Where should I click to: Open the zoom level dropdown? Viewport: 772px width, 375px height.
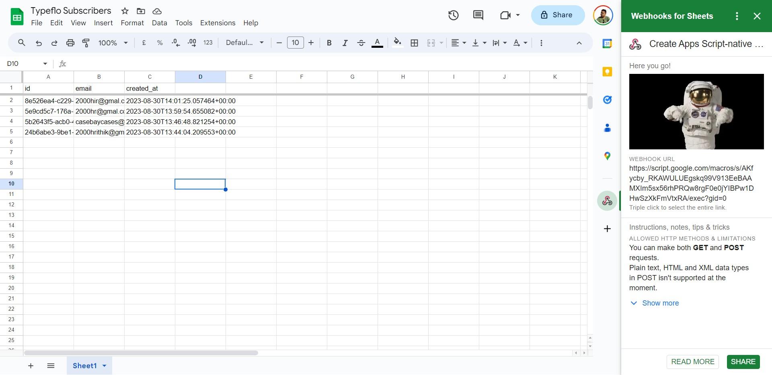click(113, 43)
